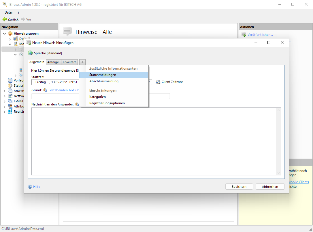Image resolution: width=313 pixels, height=232 pixels.
Task: Pick Kategorien from the popup menu
Action: [x=97, y=97]
